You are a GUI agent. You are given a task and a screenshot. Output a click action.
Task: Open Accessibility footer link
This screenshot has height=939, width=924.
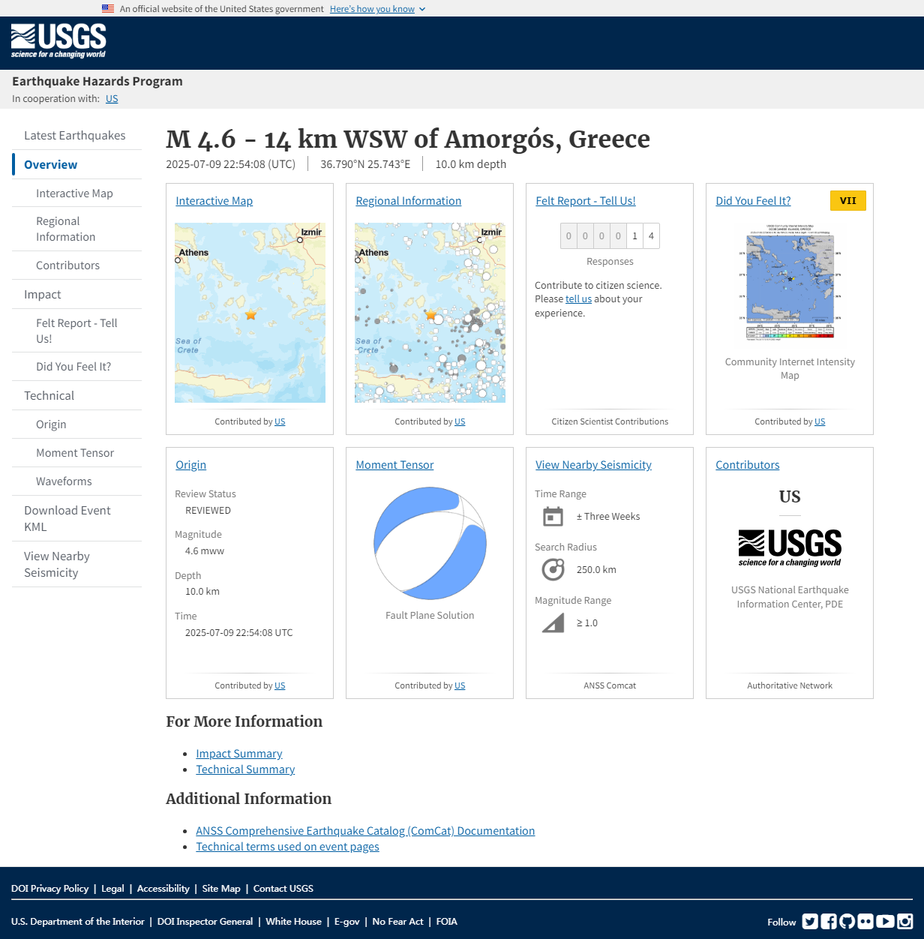point(163,889)
